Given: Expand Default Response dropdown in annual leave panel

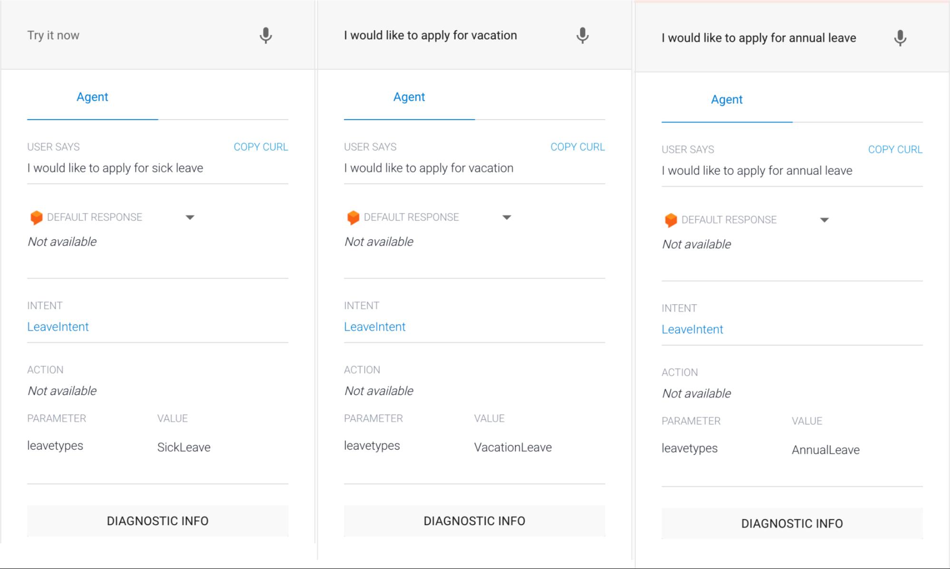Looking at the screenshot, I should (824, 220).
